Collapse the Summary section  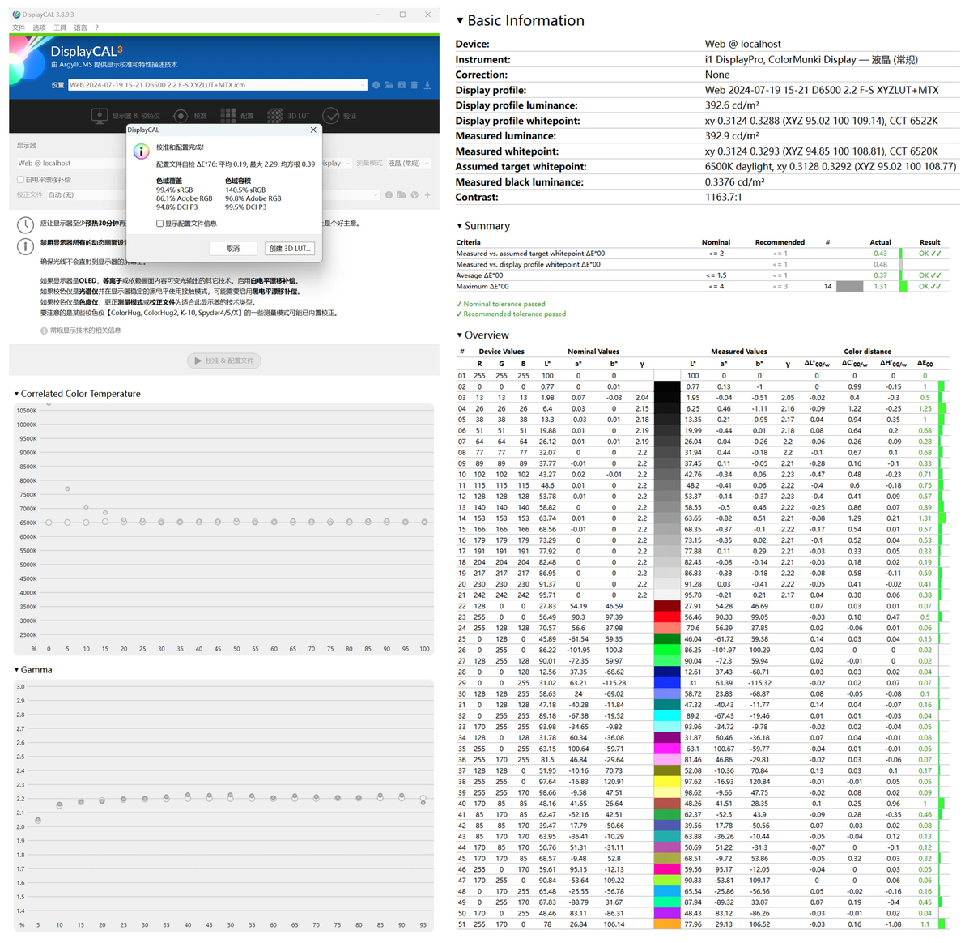click(x=459, y=226)
